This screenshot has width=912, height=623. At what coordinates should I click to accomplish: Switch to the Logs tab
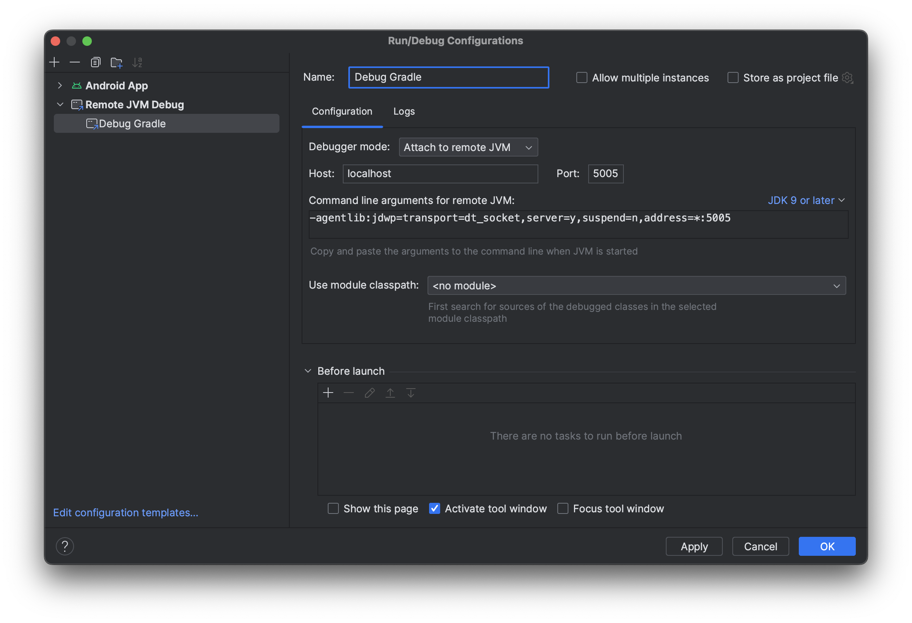[x=403, y=111]
